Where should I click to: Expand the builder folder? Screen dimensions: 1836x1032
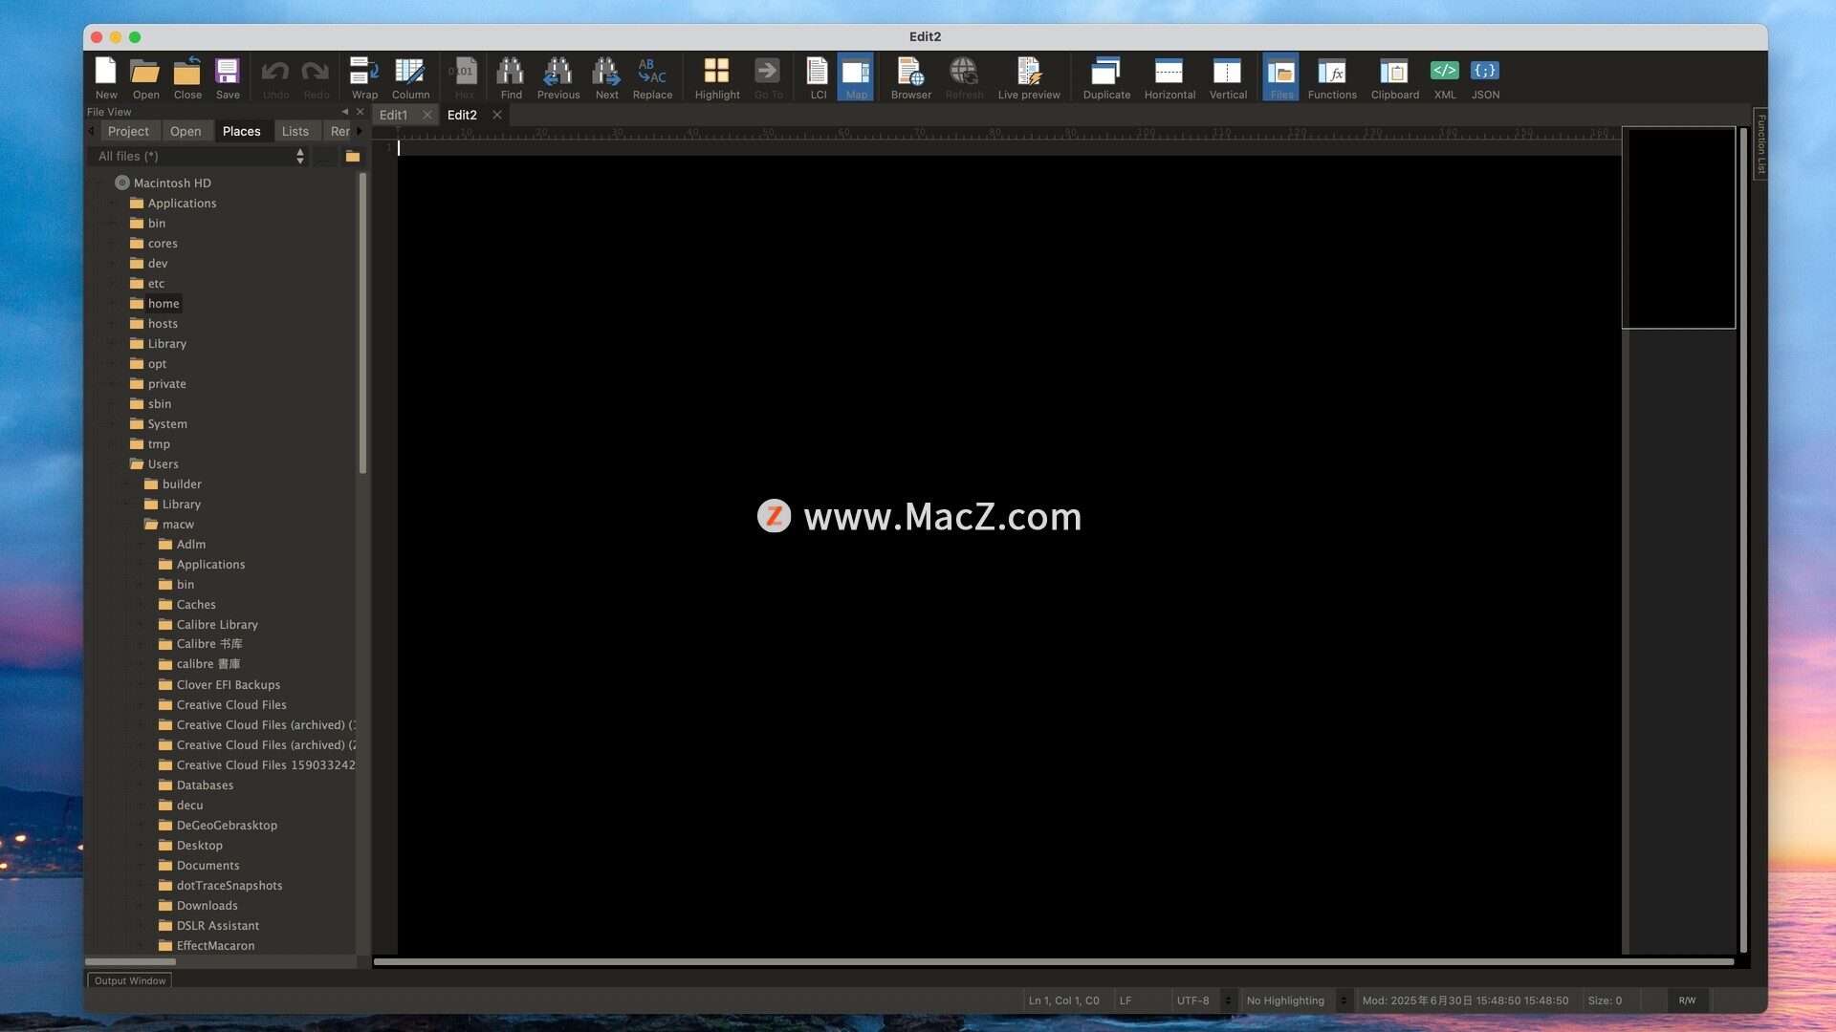[x=127, y=484]
